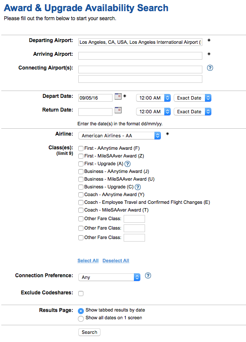
Task: Click help icon beside Connecting Airport(s)
Action: [x=210, y=68]
